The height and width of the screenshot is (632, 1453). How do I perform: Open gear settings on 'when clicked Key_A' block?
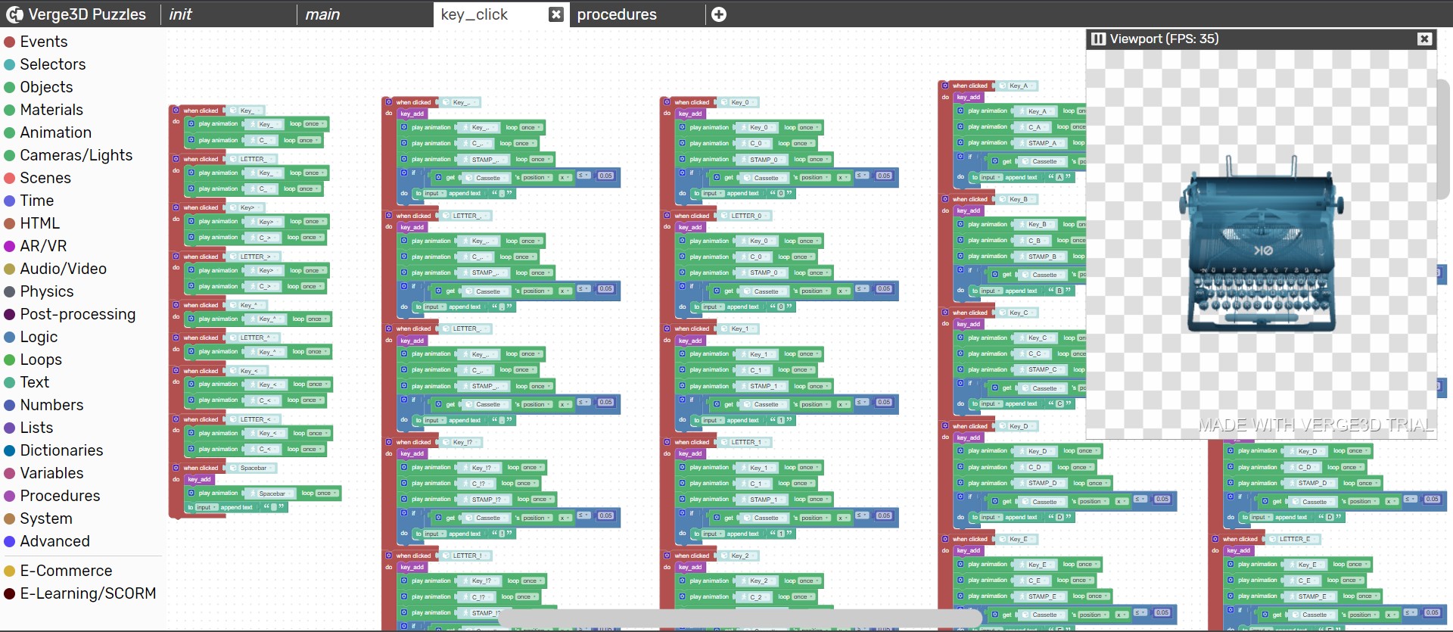click(945, 86)
